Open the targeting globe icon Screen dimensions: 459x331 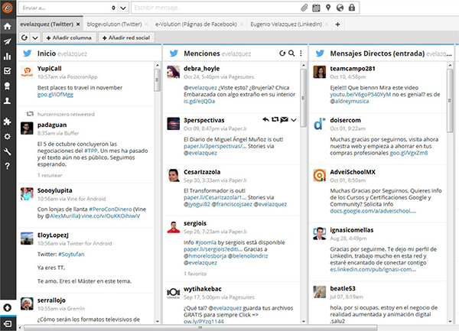point(340,8)
